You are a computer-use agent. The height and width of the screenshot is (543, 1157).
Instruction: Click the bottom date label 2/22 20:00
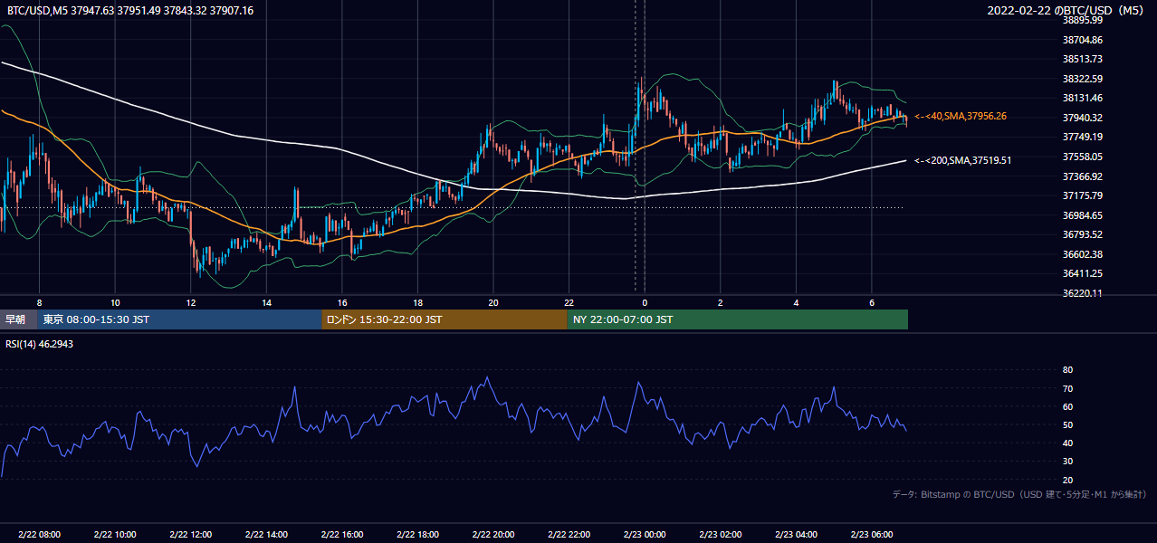point(493,535)
